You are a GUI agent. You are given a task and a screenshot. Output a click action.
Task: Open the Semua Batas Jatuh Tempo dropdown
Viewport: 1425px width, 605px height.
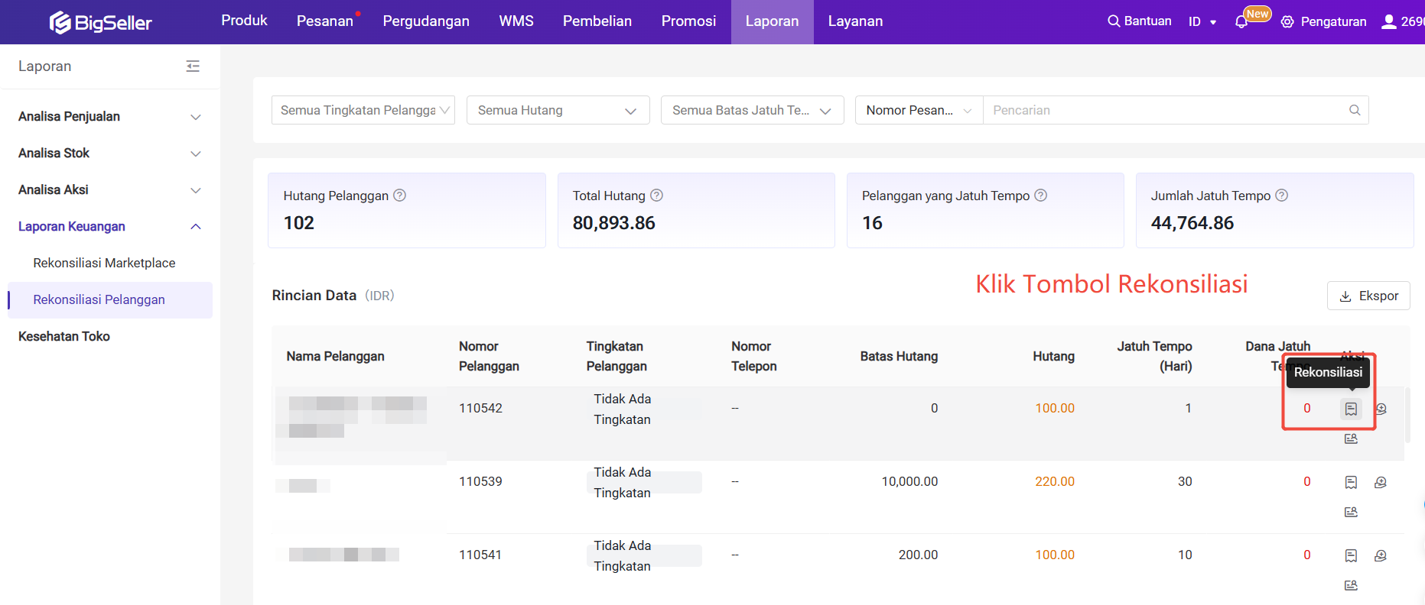(x=752, y=110)
